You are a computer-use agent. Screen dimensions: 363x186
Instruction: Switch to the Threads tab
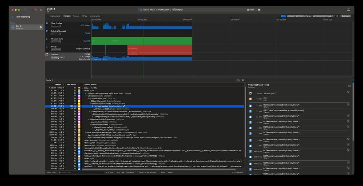[76, 16]
